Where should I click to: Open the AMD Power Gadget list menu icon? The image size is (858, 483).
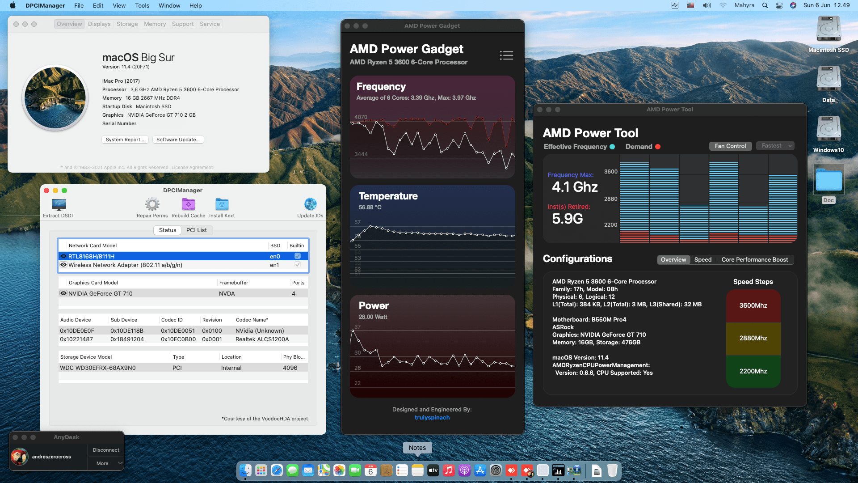click(506, 55)
